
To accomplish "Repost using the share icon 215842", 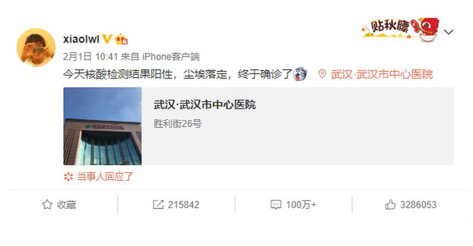I will coord(176,205).
